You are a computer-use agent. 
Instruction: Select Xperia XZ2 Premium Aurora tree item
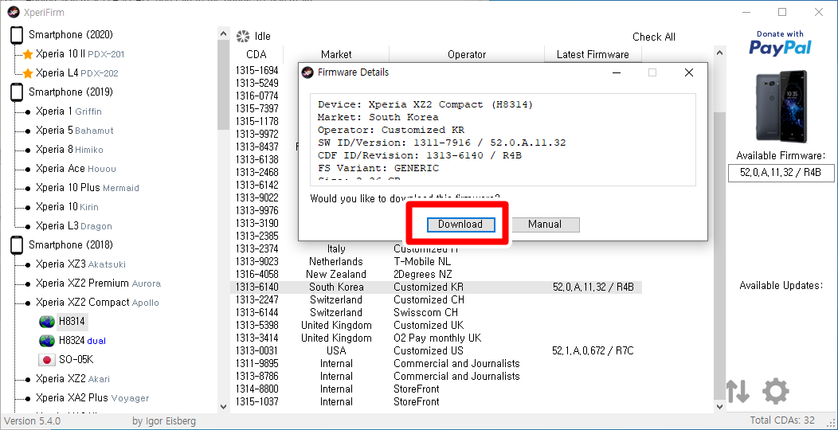[98, 283]
